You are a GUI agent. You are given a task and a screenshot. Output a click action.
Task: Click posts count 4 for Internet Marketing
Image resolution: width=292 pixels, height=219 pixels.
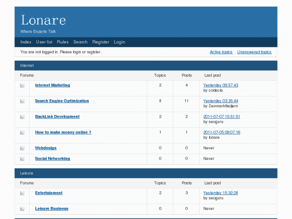[186, 85]
